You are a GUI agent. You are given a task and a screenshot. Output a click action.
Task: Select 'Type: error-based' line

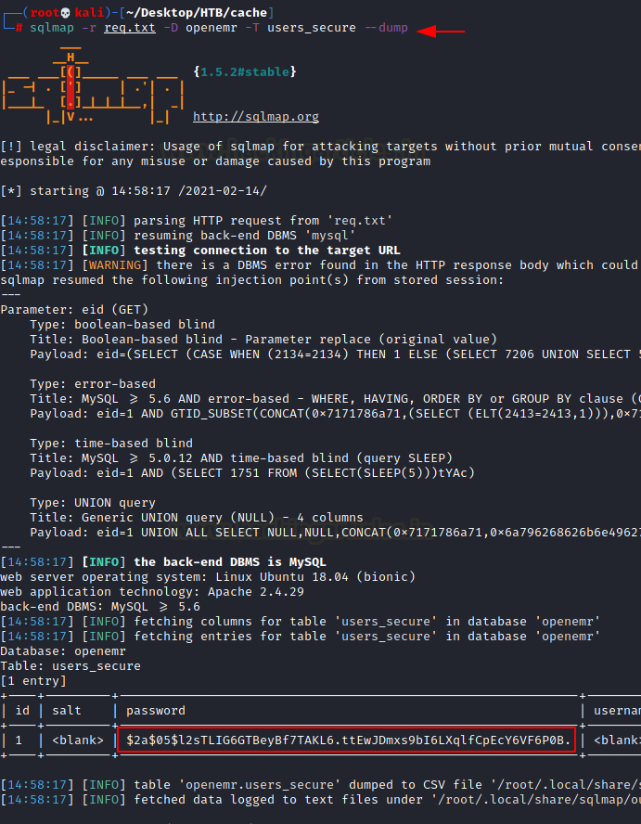[93, 383]
